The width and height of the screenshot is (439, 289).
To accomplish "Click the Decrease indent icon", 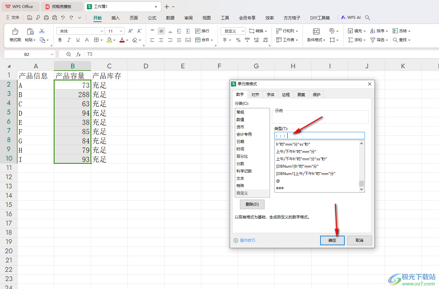I will pos(179,31).
